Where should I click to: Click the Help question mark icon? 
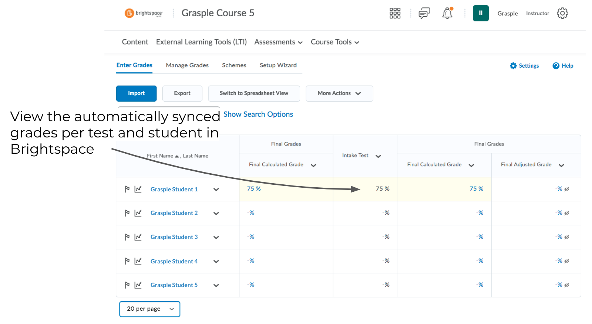click(556, 66)
